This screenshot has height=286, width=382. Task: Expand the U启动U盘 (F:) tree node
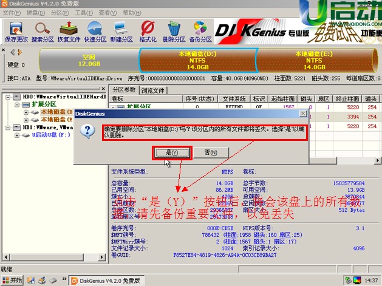coord(17,135)
